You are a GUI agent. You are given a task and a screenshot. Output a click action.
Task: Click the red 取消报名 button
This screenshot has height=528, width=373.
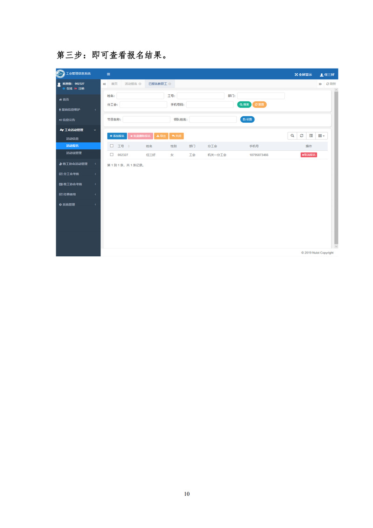[309, 155]
